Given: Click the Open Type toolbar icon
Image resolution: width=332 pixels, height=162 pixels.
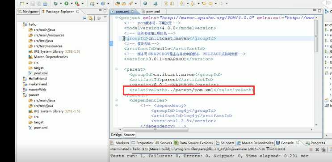Looking at the screenshot, I should pyautogui.click(x=117, y=4).
